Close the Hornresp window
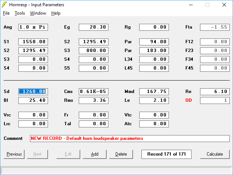The width and height of the screenshot is (233, 175). coord(224,5)
